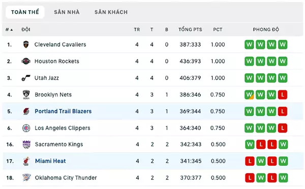Open the Miami Heat team link
The image size is (305, 189).
(x=50, y=161)
